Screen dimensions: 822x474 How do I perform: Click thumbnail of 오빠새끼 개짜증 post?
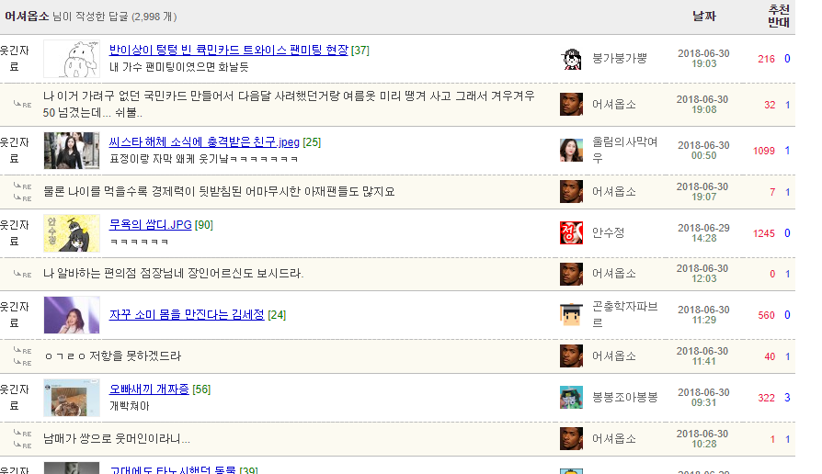(72, 398)
